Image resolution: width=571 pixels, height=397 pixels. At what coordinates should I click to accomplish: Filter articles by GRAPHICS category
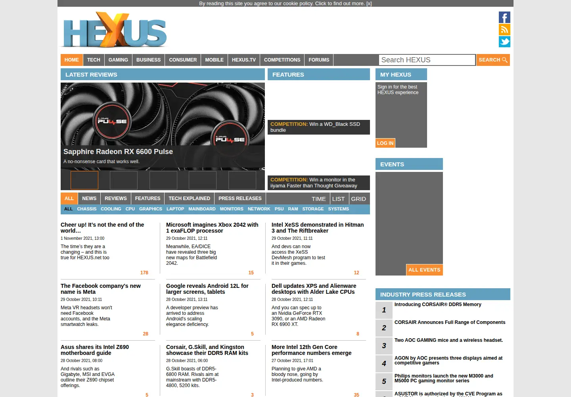[151, 209]
